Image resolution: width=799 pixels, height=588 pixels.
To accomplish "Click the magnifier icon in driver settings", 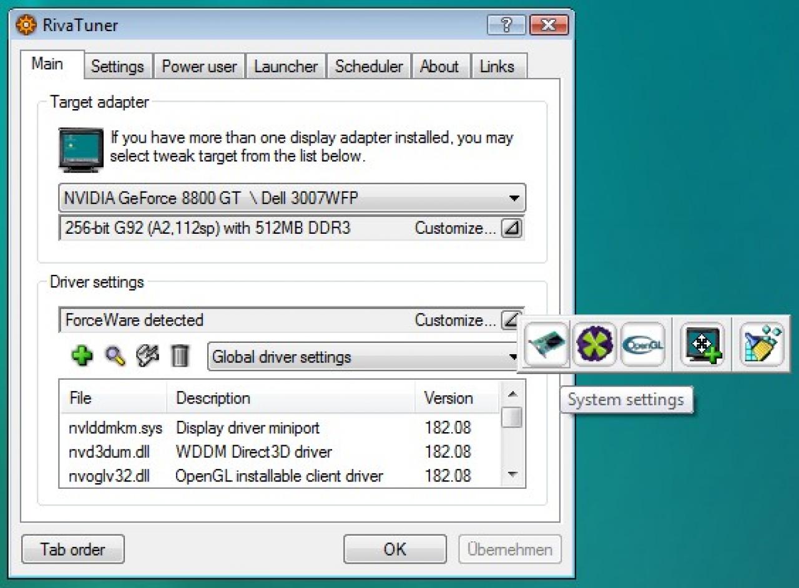I will coord(115,356).
